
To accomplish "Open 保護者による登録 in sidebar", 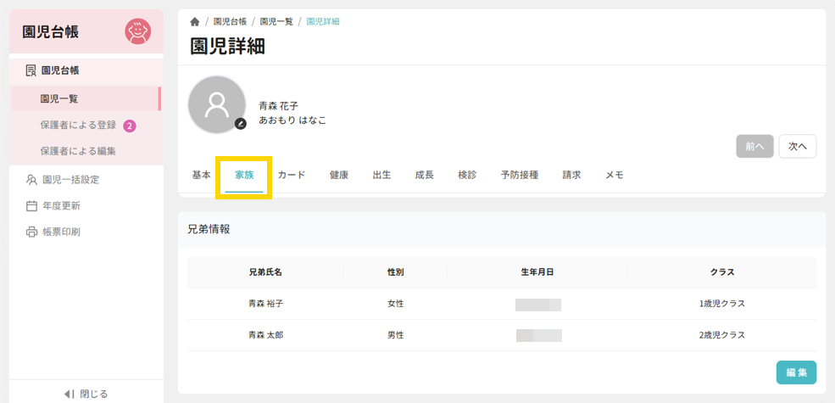I will [x=78, y=126].
